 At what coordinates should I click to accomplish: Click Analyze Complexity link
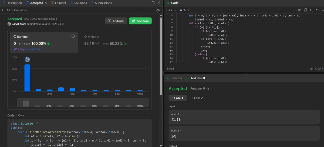click(x=27, y=49)
